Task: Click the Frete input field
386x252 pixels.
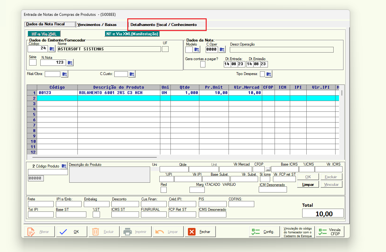Action: coord(41,204)
